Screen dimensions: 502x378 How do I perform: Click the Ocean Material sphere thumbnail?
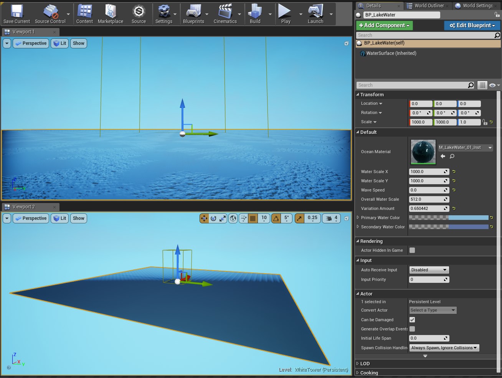423,152
